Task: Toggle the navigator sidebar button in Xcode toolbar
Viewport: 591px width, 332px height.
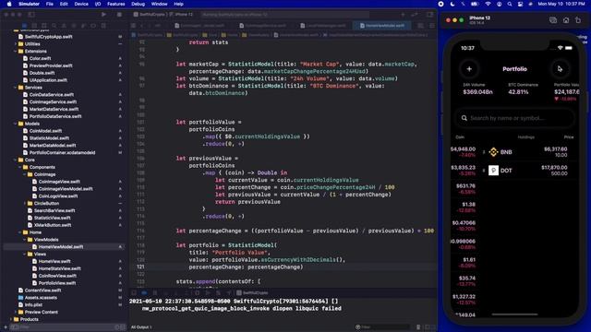Action: click(31, 15)
